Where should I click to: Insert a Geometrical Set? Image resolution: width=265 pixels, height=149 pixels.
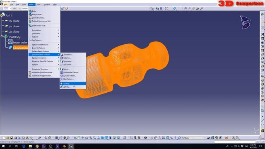click(x=44, y=18)
